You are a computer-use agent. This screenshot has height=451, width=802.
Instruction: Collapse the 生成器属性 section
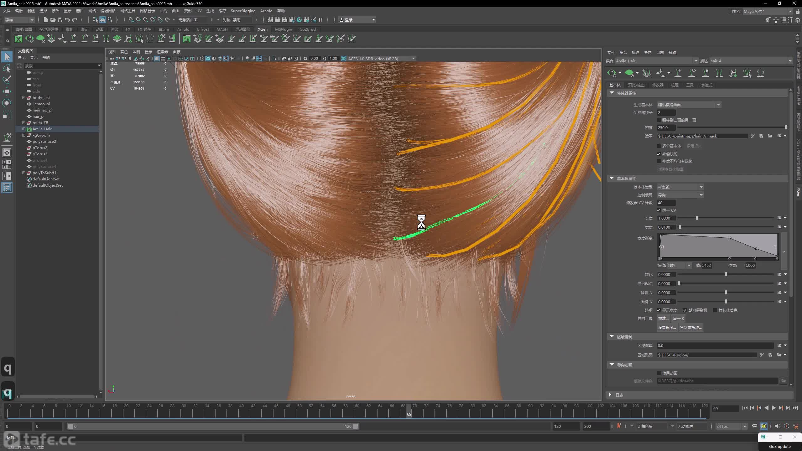click(612, 93)
